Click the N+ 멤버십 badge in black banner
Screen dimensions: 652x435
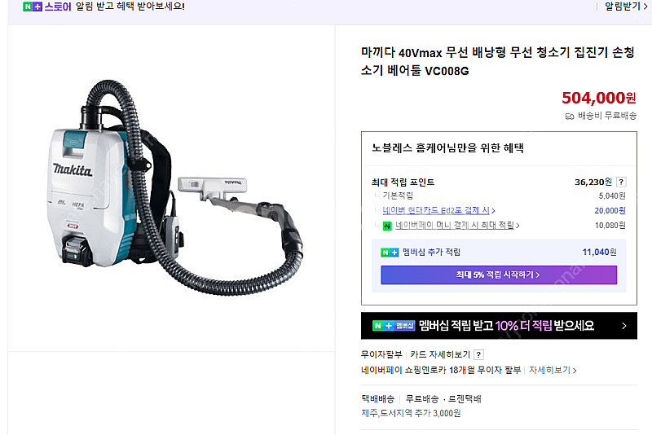(x=394, y=326)
